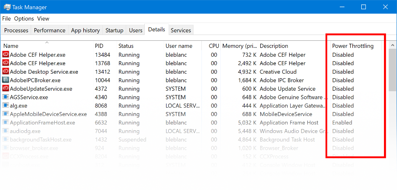Click the scrollbar up arrow
Image resolution: width=397 pixels, height=190 pixels.
tap(393, 45)
